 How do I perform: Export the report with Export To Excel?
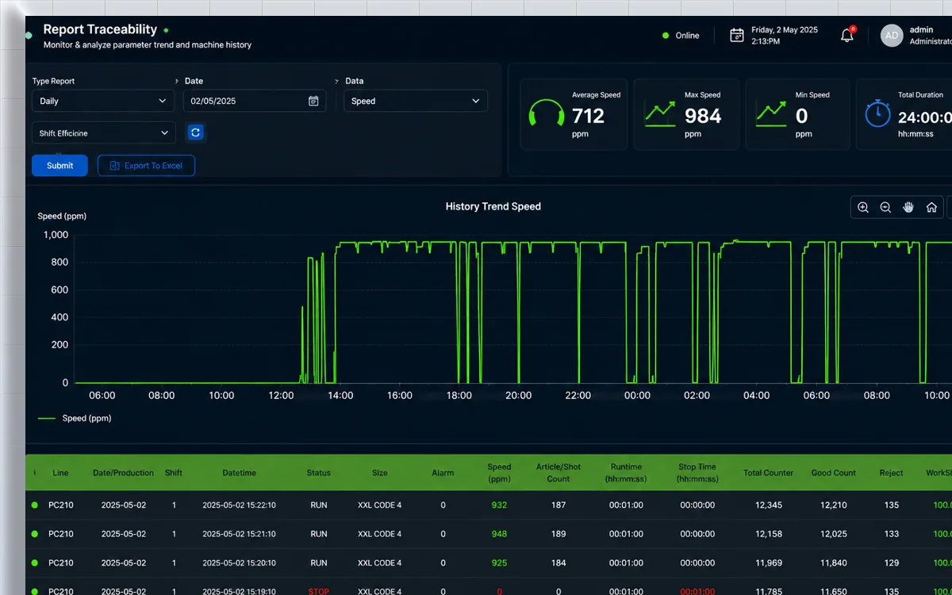pyautogui.click(x=146, y=165)
